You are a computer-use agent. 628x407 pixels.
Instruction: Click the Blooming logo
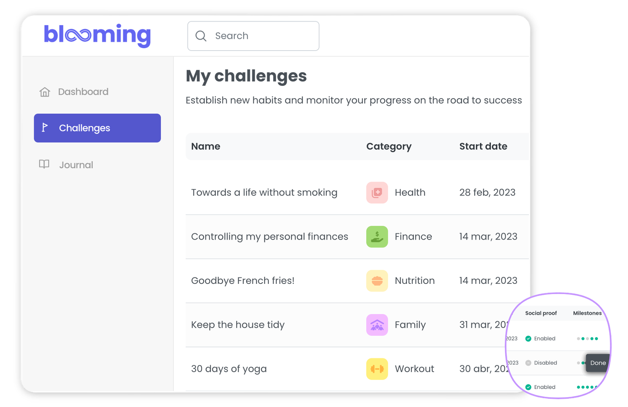(97, 35)
